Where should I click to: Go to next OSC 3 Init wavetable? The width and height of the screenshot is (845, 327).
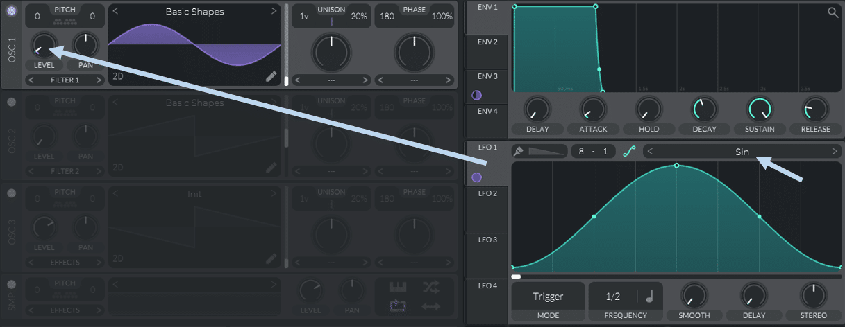coord(275,195)
